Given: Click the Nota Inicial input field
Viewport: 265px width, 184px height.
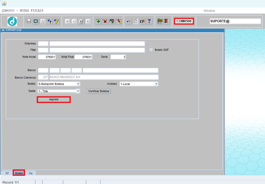Looking at the screenshot, I should [x=47, y=57].
